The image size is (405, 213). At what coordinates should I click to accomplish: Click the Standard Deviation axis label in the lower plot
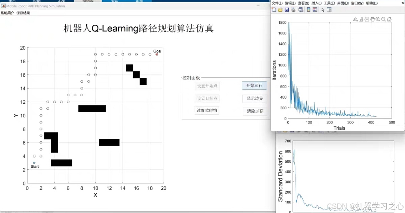tap(280, 177)
